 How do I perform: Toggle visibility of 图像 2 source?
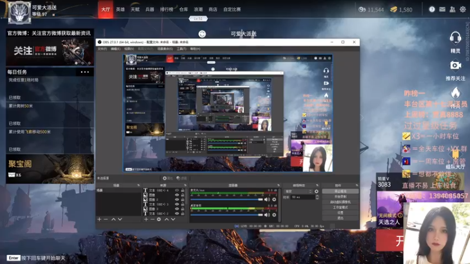coord(177,199)
